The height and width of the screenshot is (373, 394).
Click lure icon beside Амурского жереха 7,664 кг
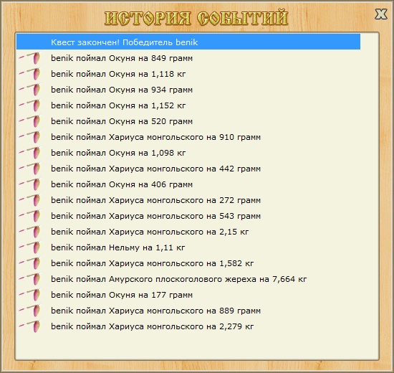coord(29,279)
